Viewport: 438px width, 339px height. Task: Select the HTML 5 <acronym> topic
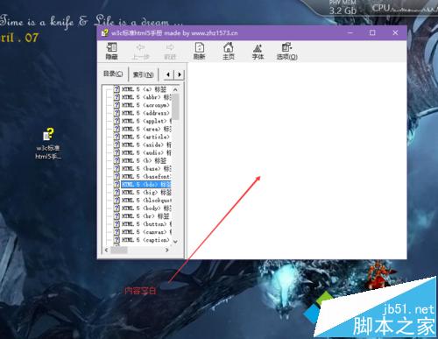tap(145, 105)
